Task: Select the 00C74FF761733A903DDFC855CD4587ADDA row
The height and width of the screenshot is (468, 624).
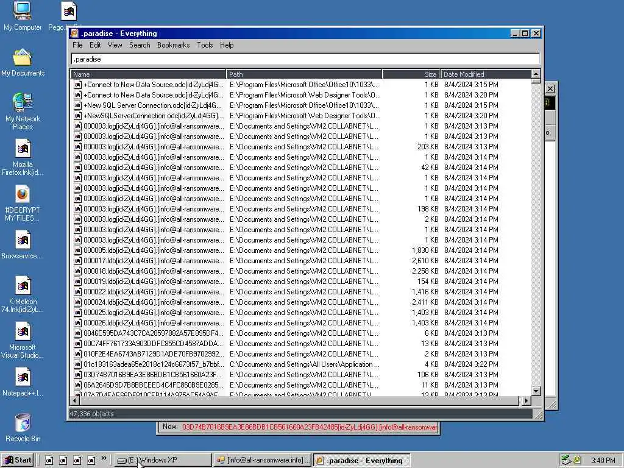Action: tap(301, 344)
